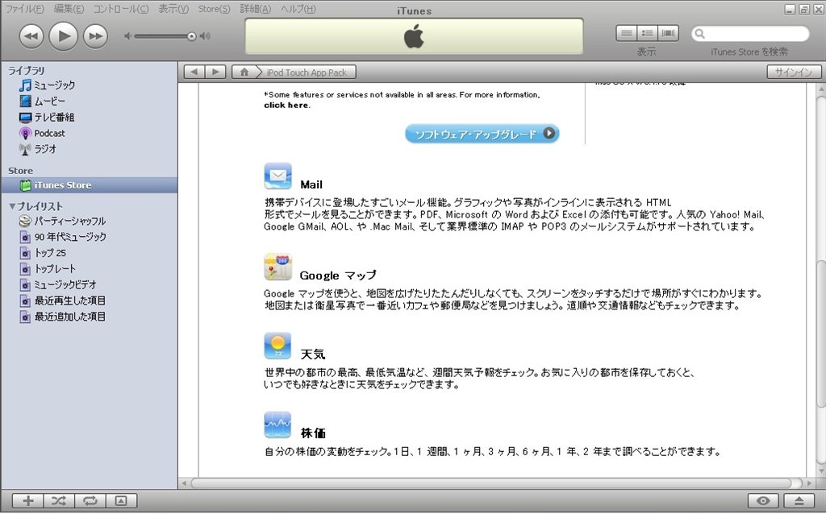Start playback with the Play button
826x514 pixels.
[63, 35]
